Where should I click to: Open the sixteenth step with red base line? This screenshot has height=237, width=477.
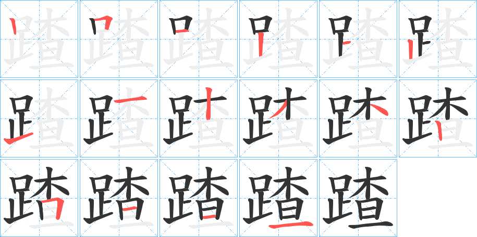(x=278, y=198)
